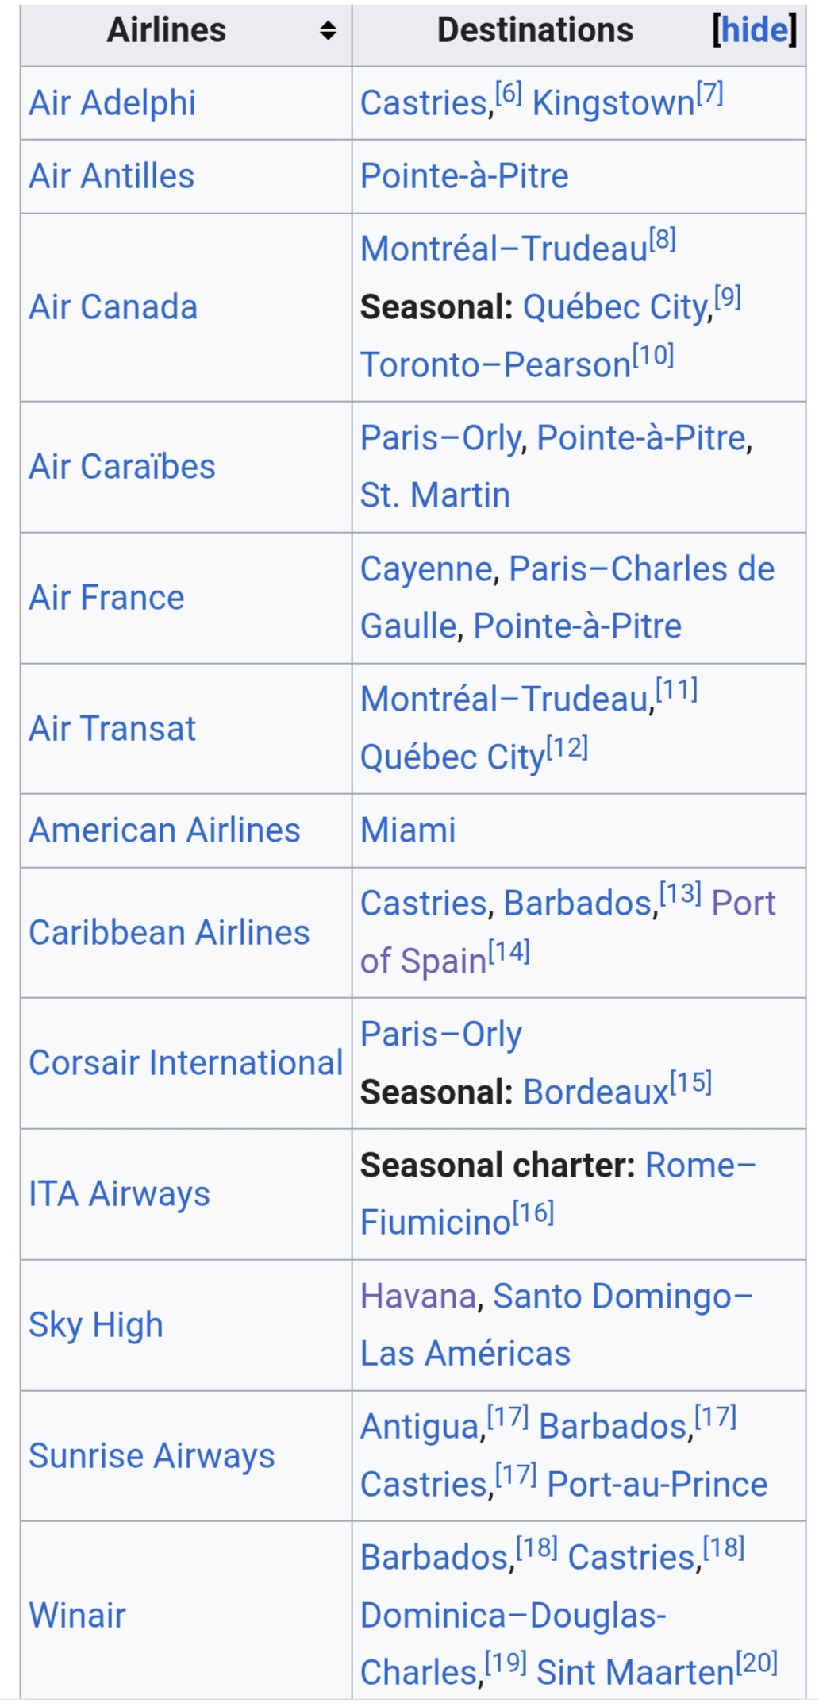The width and height of the screenshot is (819, 1707).
Task: Click the hide toggle in table header
Action: coord(754,31)
